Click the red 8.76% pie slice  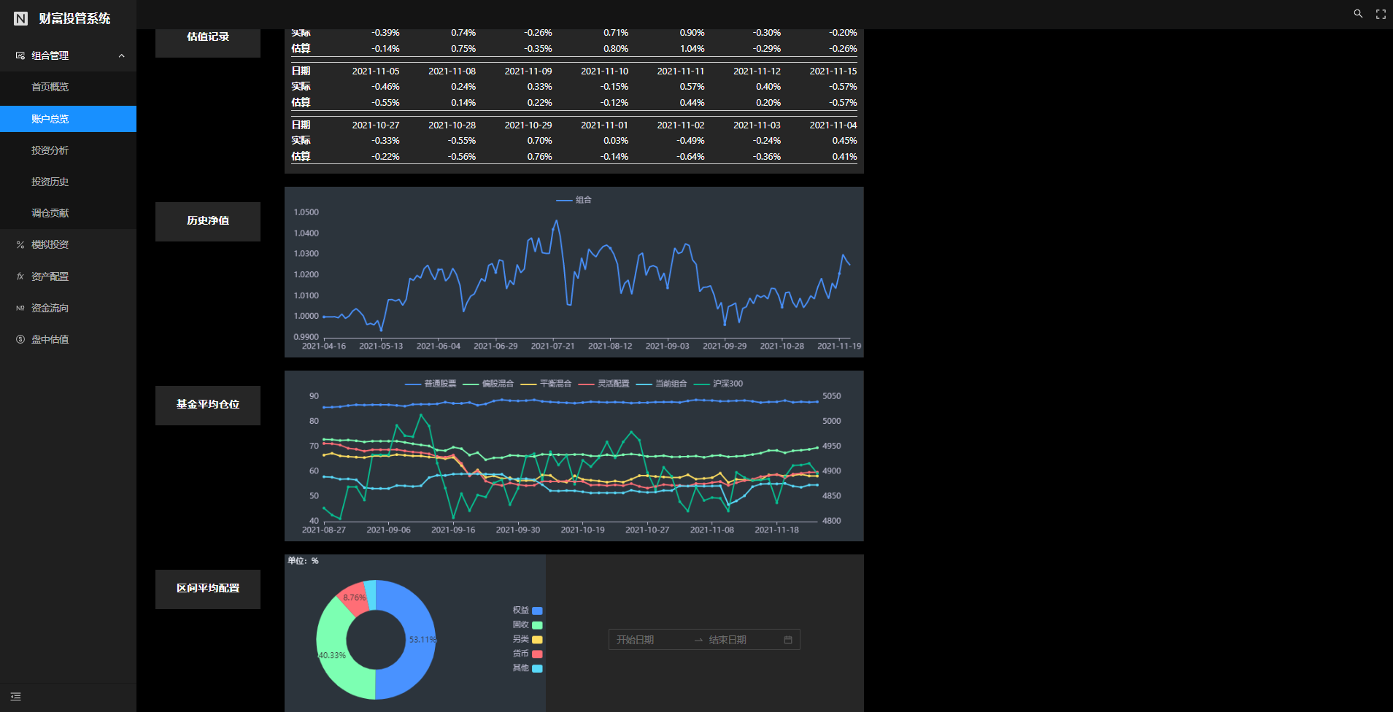point(355,597)
